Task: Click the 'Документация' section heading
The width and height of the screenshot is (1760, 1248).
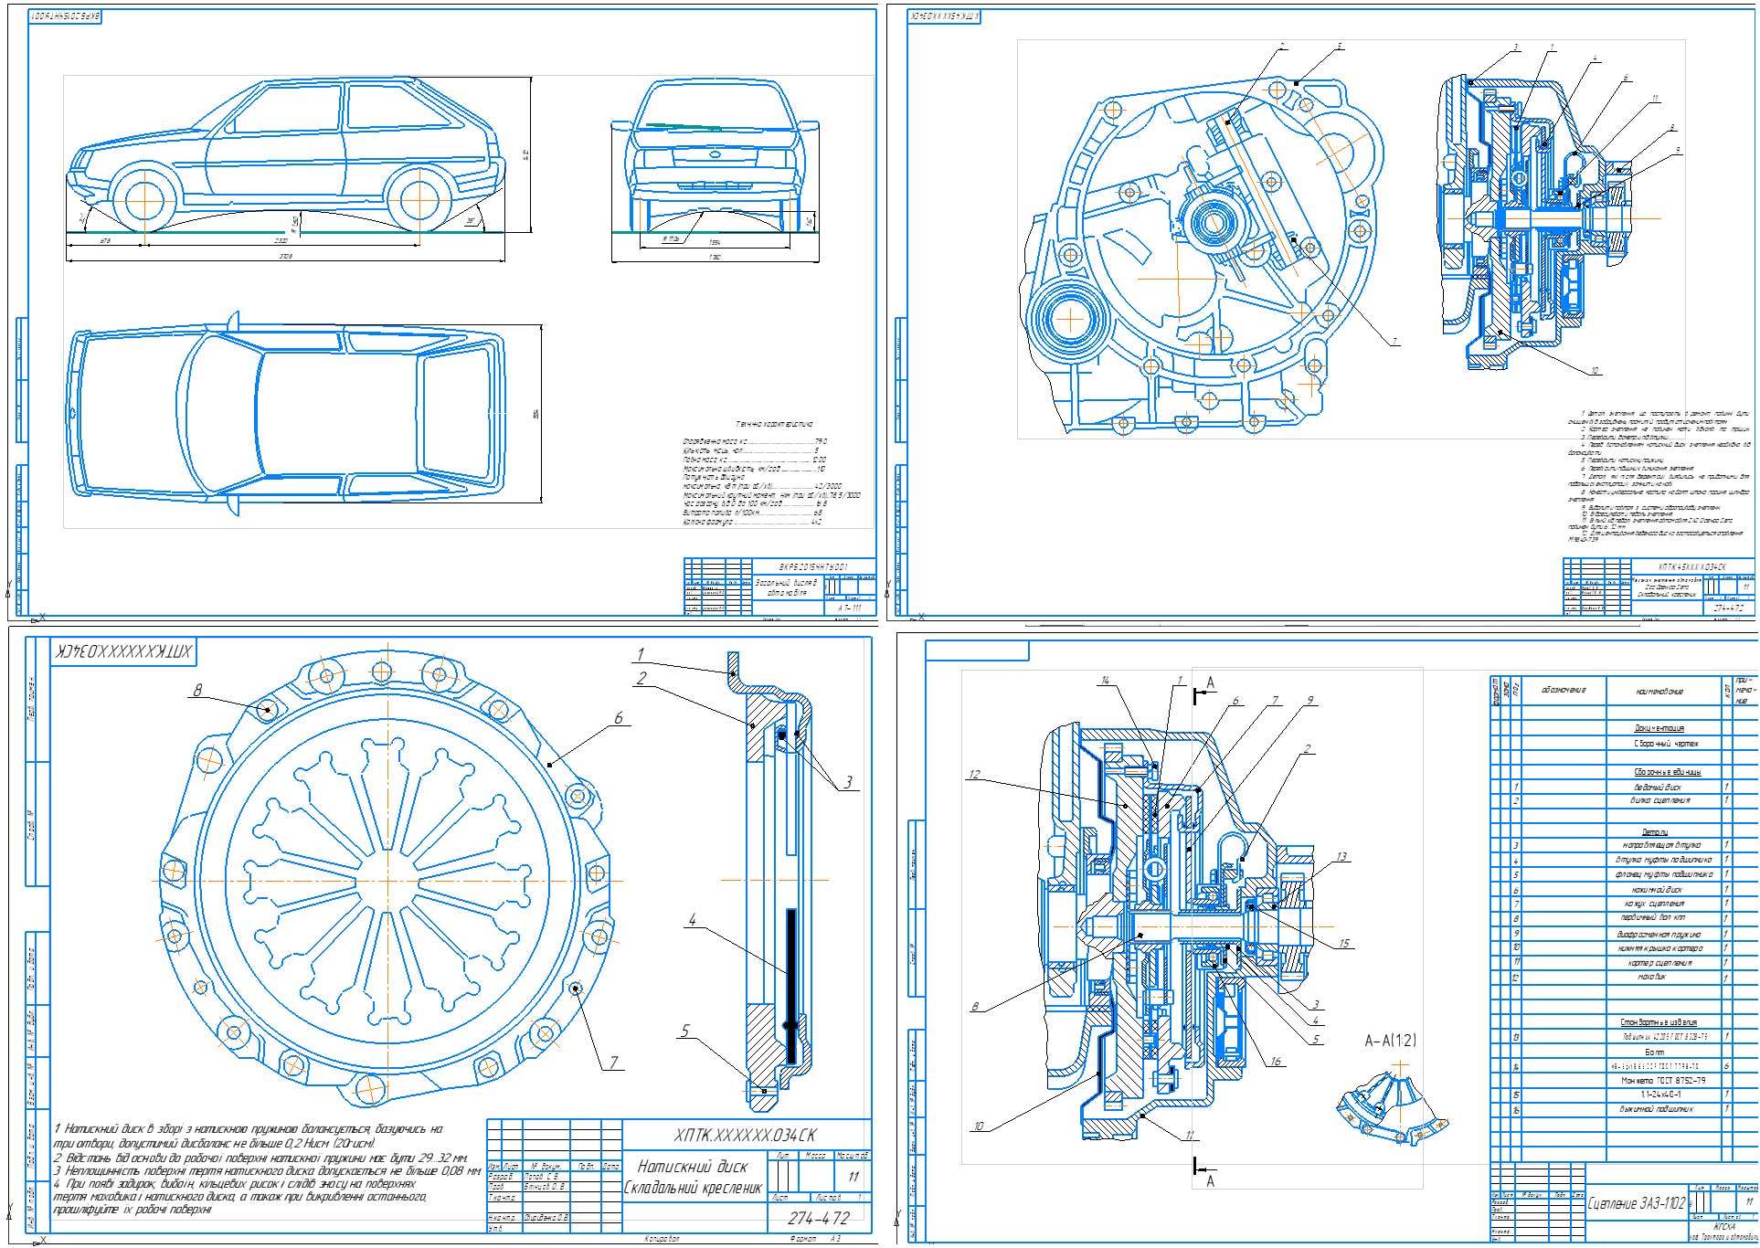Action: [1659, 728]
